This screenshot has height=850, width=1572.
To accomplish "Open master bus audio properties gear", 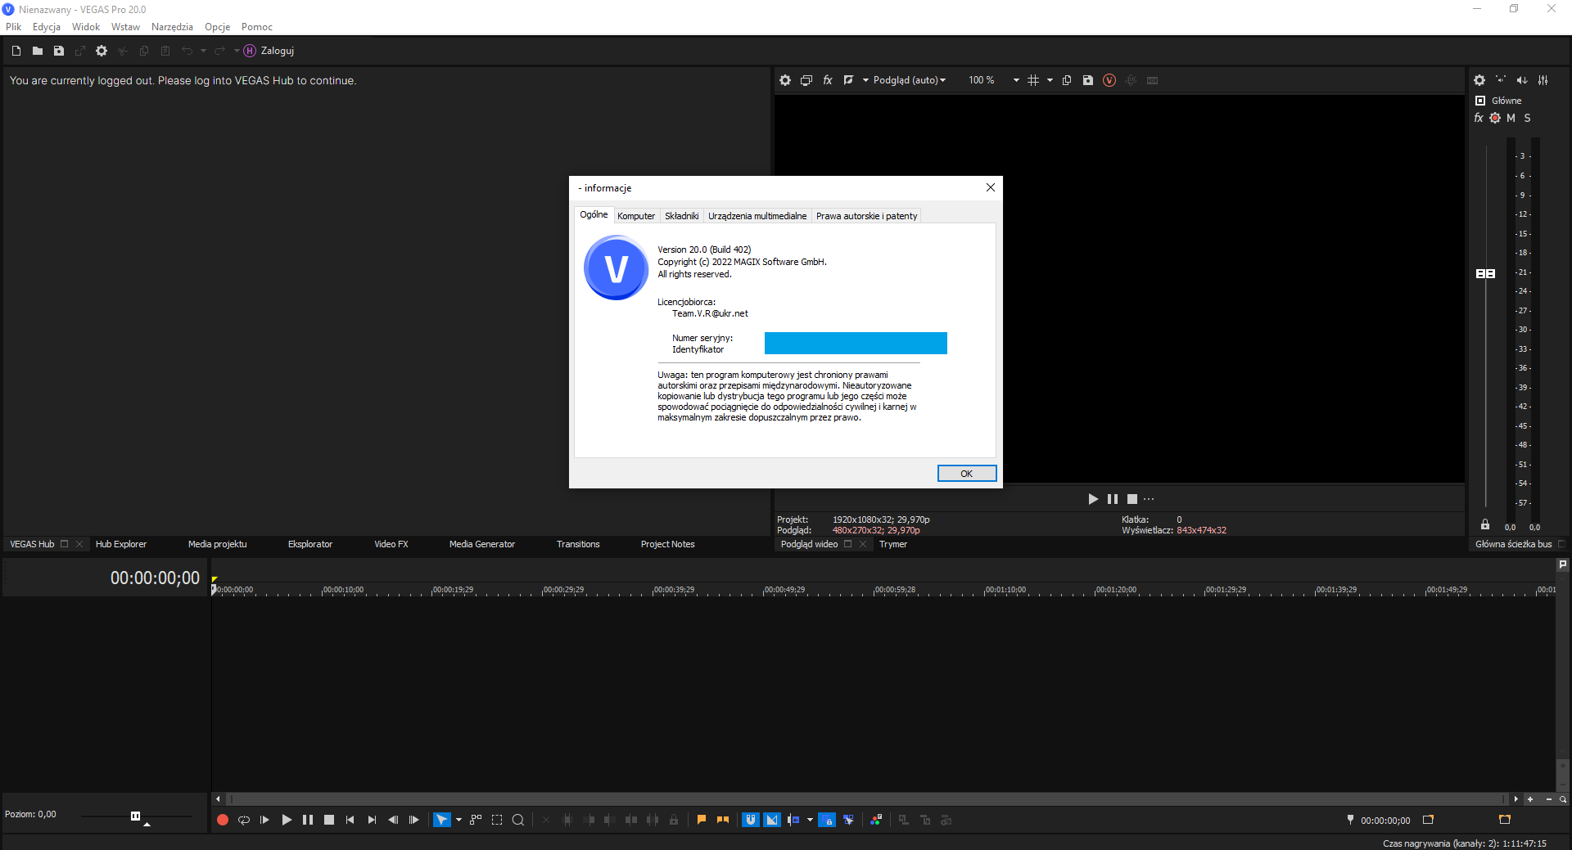I will (1479, 80).
